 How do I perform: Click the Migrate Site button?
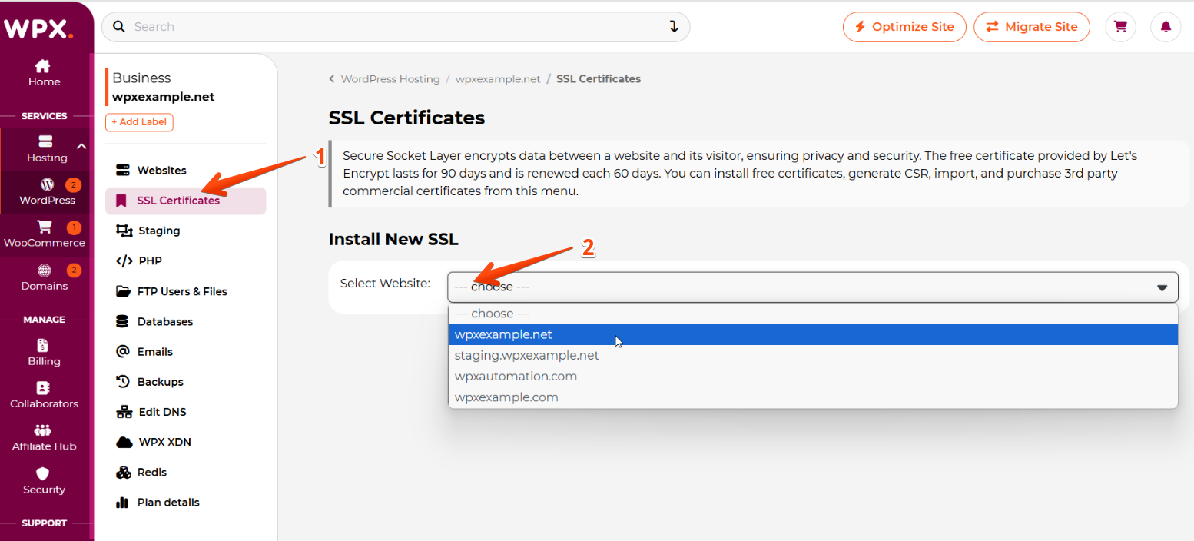coord(1031,27)
